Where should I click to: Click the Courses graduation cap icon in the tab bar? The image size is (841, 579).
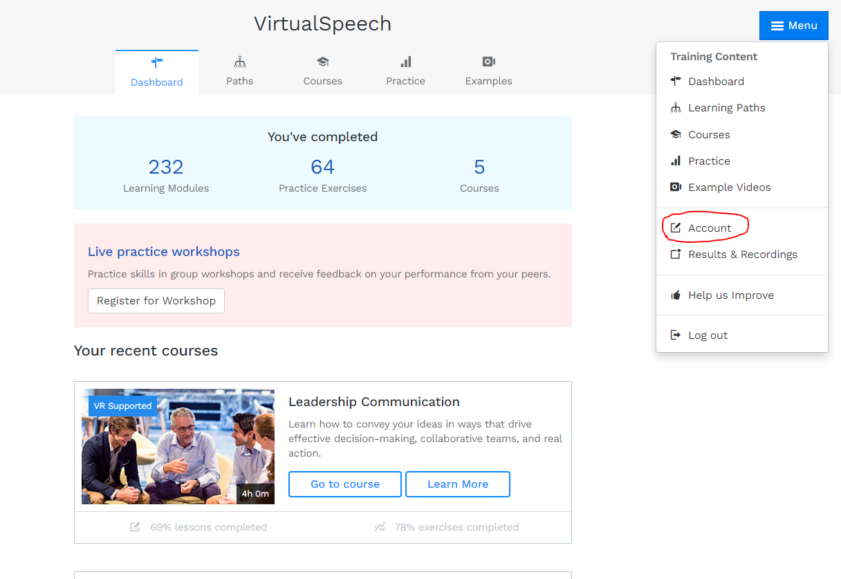[323, 62]
